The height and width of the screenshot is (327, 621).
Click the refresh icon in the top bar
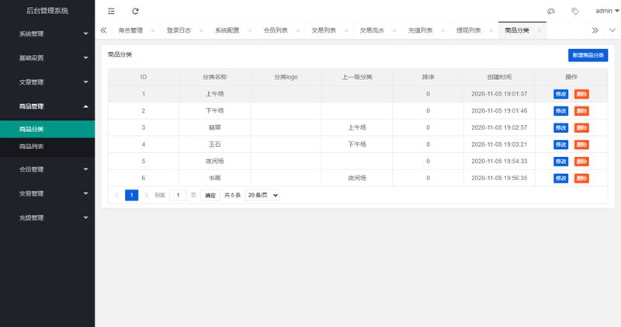[136, 12]
